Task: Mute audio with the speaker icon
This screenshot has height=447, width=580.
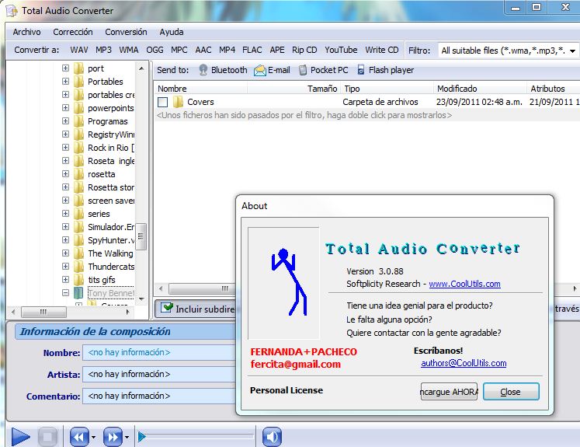Action: [273, 437]
